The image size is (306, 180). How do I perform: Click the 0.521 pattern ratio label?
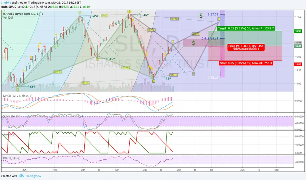(151, 30)
